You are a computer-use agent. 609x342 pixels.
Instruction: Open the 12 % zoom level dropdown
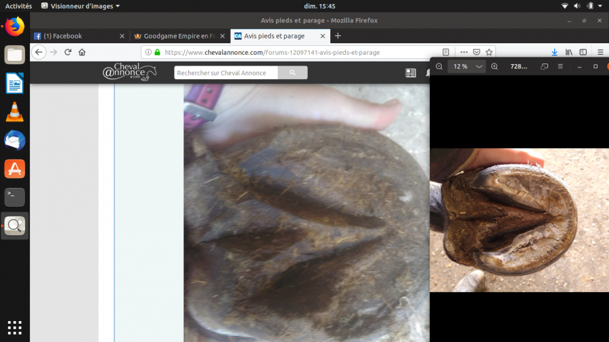coord(479,66)
